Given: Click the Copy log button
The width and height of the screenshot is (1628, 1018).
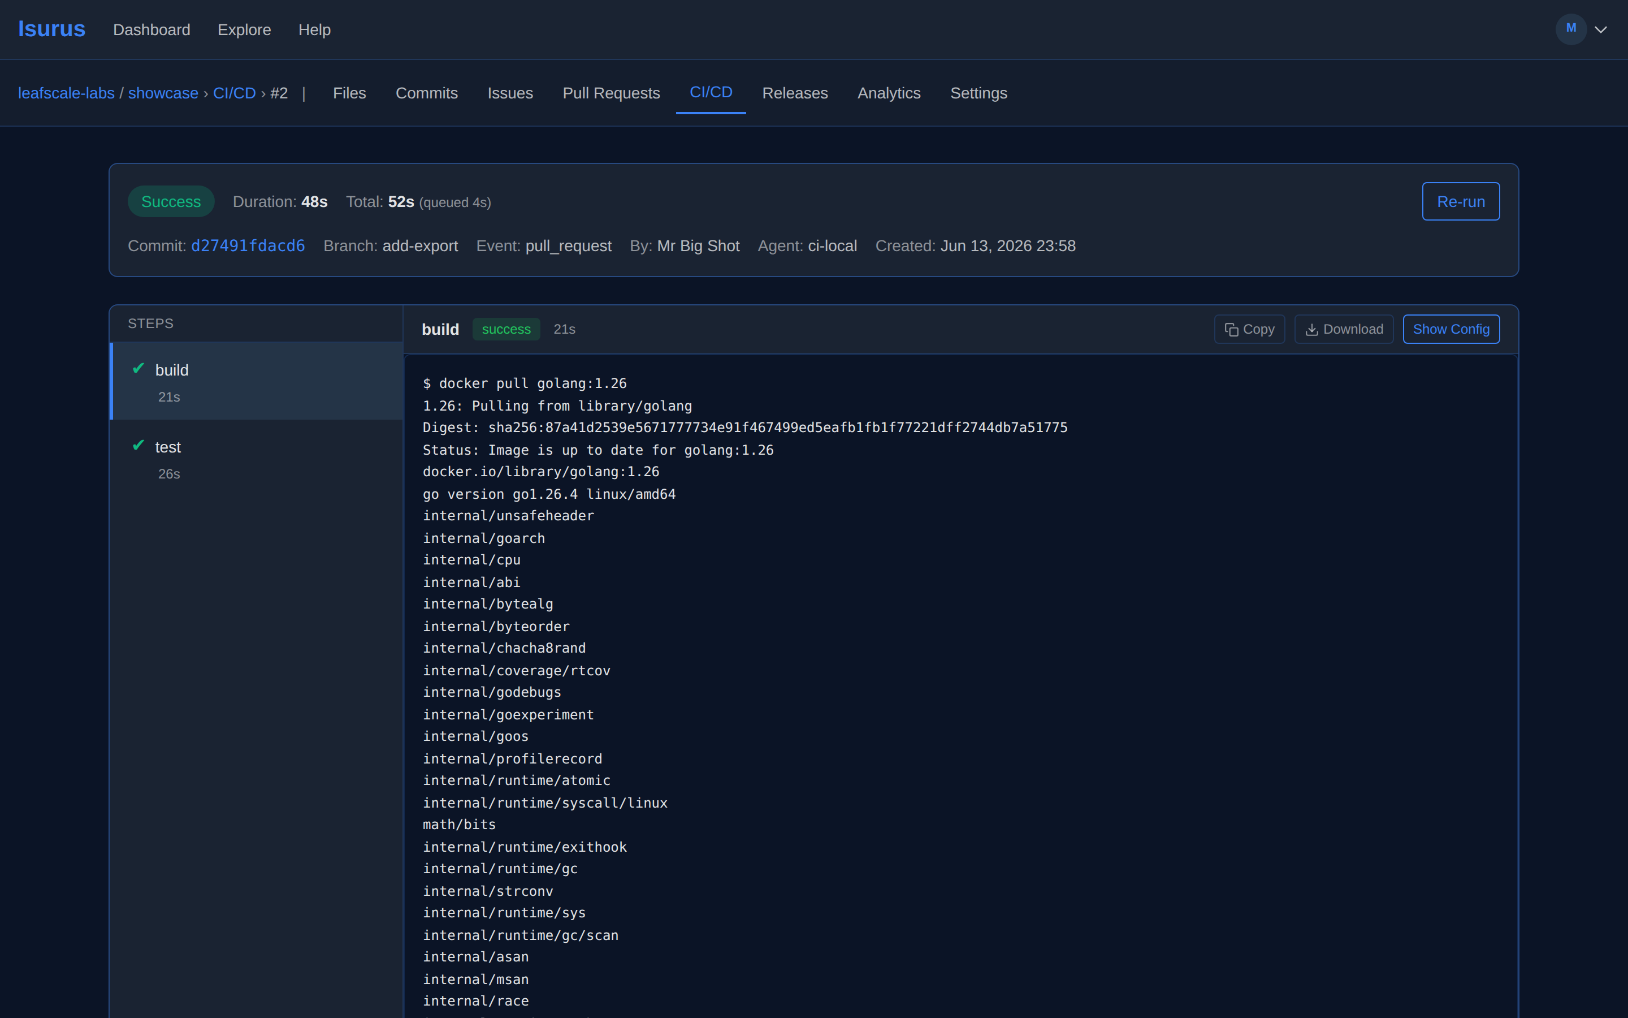Looking at the screenshot, I should click(x=1249, y=329).
